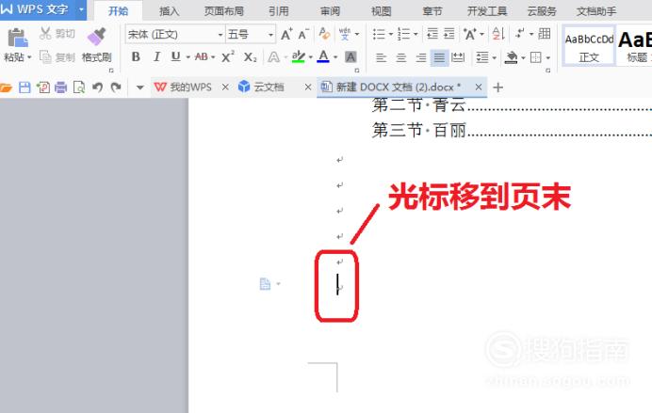The height and width of the screenshot is (413, 652).
Task: Expand the highlight color arrow
Action: pos(311,56)
